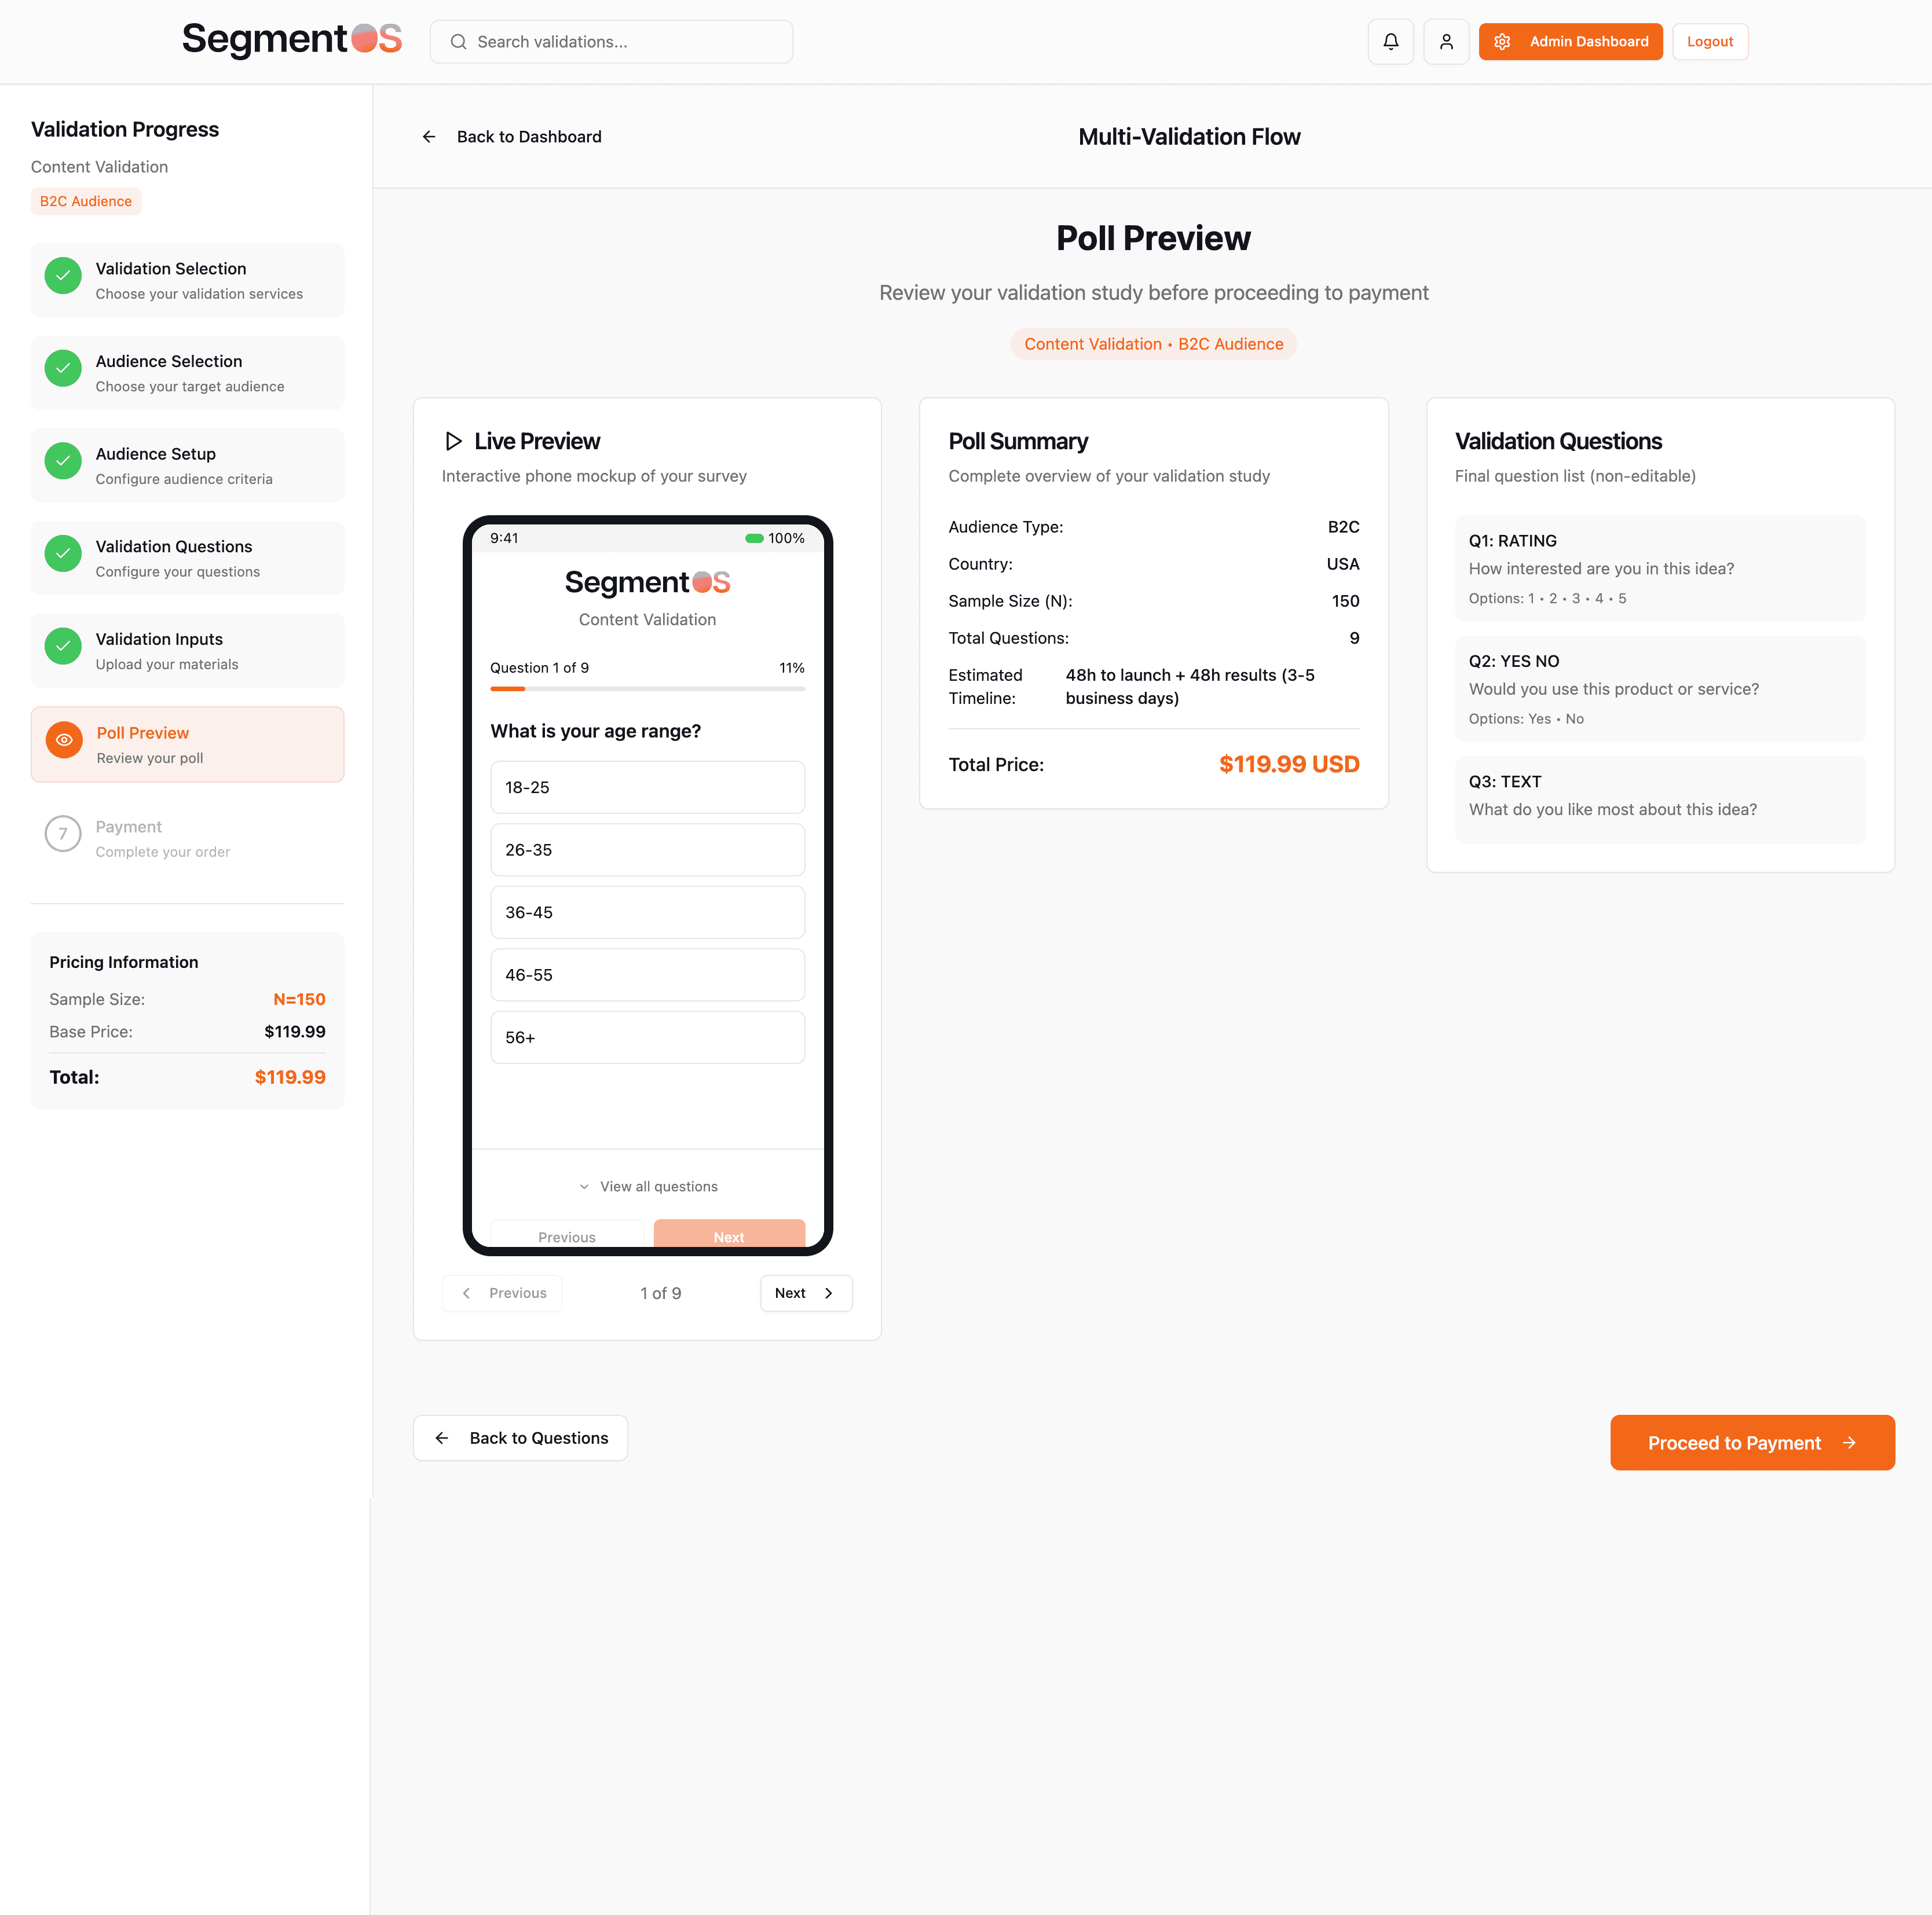Click the search magnifier icon
Image resolution: width=1932 pixels, height=1915 pixels.
pyautogui.click(x=458, y=42)
